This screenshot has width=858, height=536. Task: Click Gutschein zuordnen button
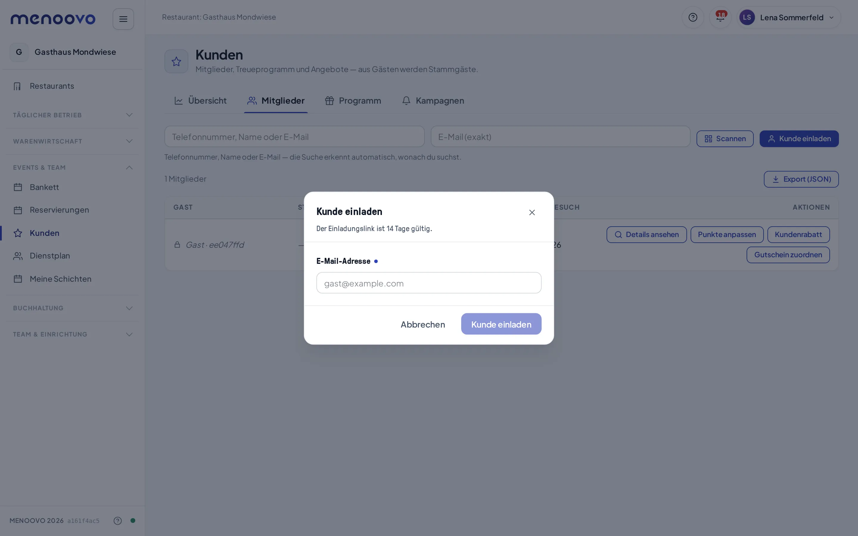(788, 255)
